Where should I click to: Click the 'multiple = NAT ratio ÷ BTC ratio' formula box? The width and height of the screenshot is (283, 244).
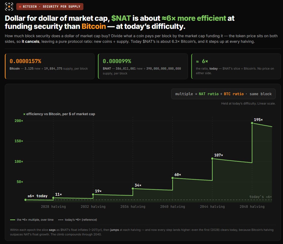tap(223, 94)
